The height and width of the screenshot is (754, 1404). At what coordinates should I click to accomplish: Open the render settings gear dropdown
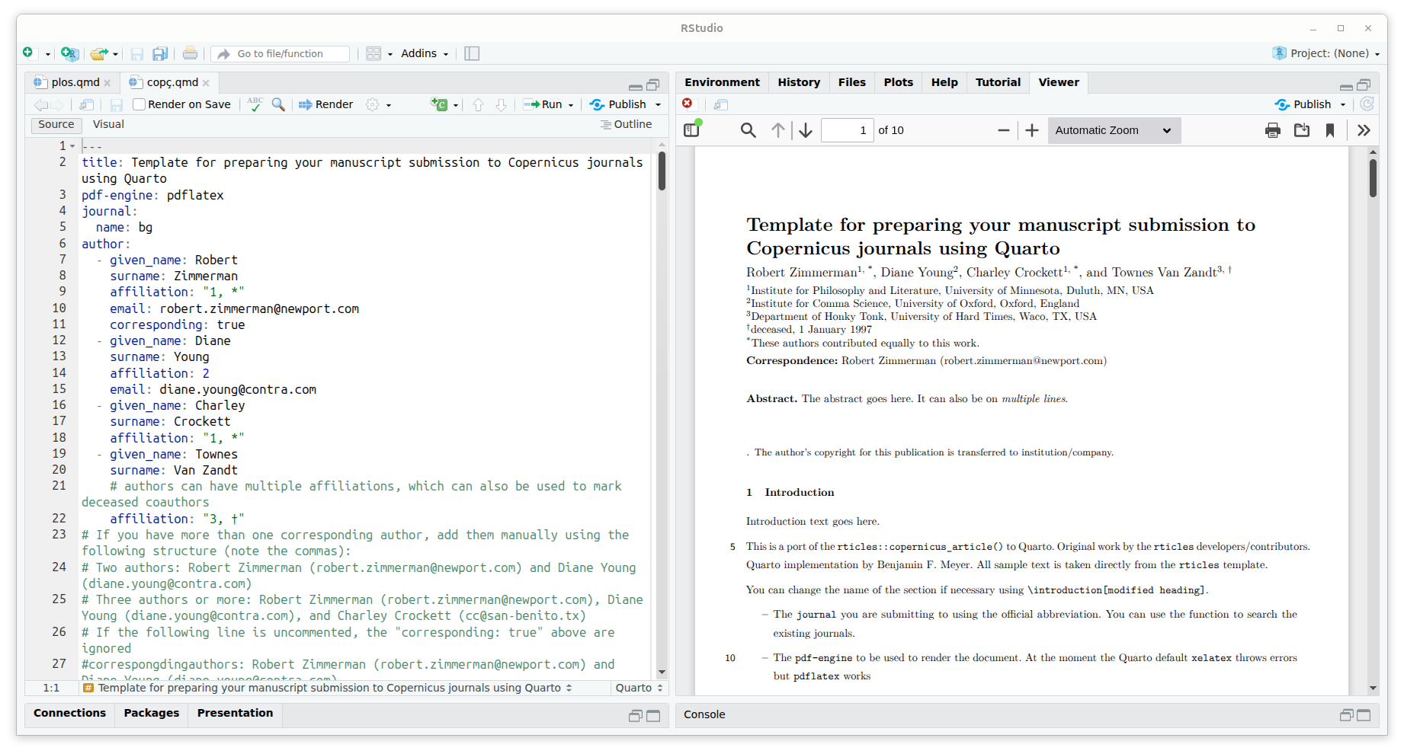tap(379, 104)
